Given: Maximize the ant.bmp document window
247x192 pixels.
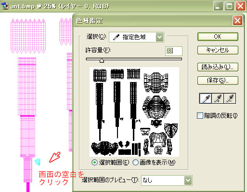Looking at the screenshot, I should click(229, 6).
